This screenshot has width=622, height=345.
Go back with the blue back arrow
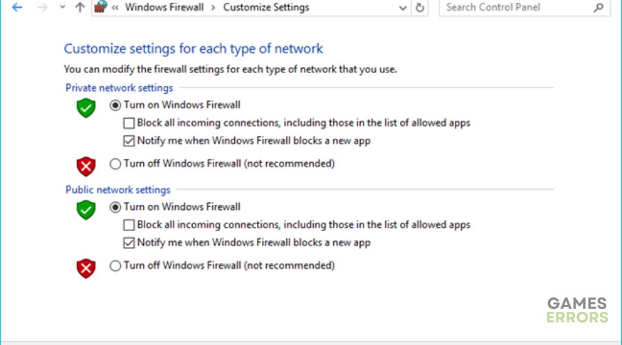click(x=17, y=7)
